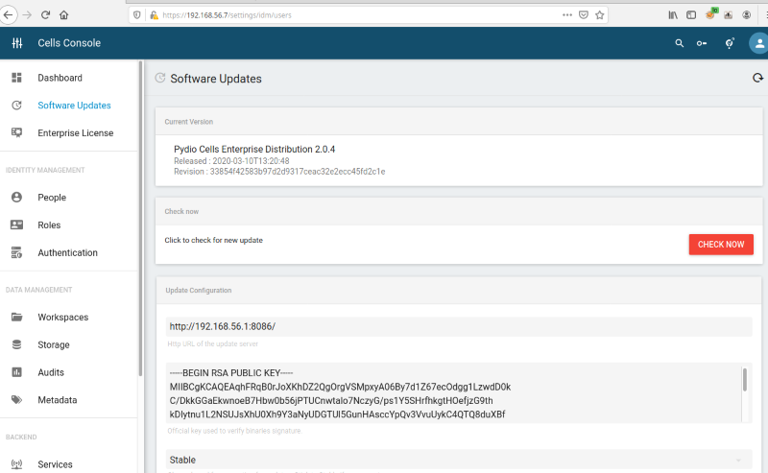Reload the browser page
The width and height of the screenshot is (768, 473).
(45, 15)
